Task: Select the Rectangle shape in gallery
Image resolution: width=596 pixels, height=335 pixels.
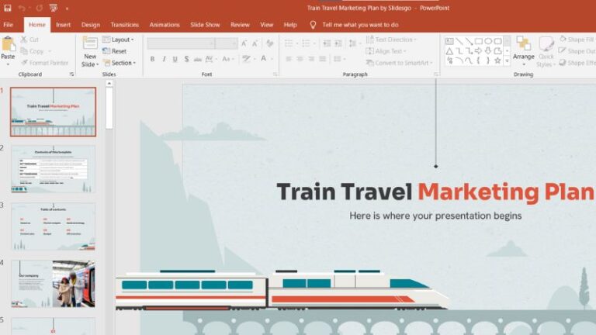Action: (479, 41)
